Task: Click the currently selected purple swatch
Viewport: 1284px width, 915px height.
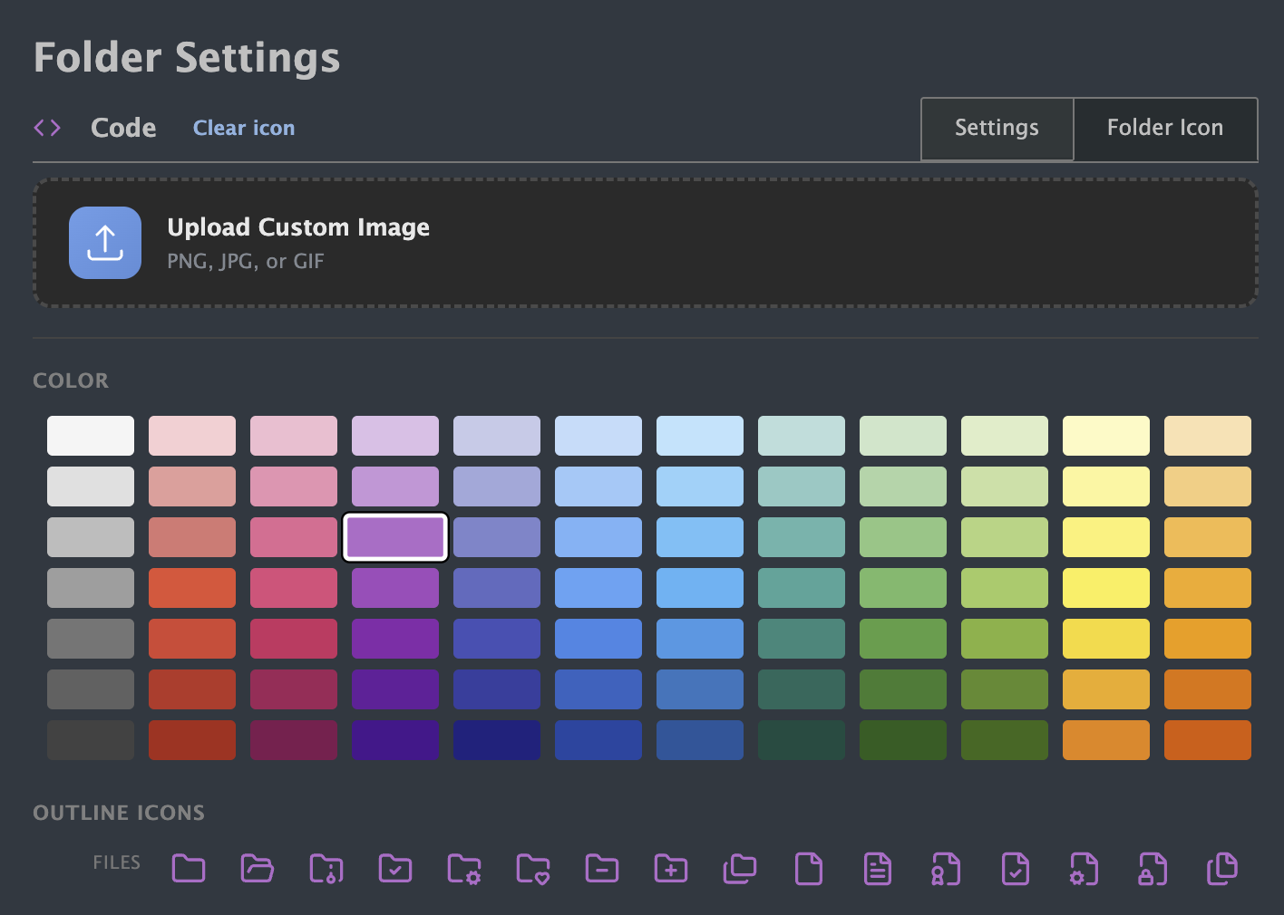Action: pos(395,537)
